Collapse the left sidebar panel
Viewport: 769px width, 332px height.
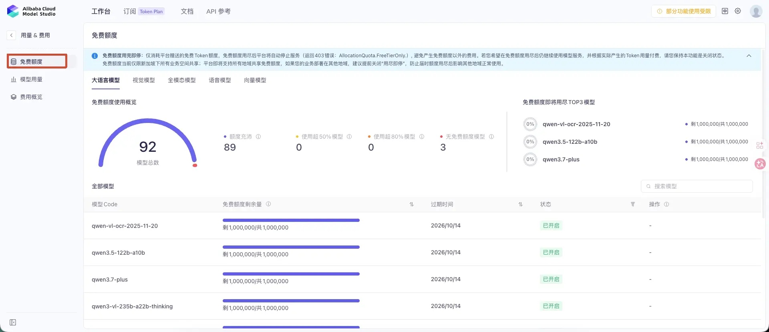(x=13, y=322)
